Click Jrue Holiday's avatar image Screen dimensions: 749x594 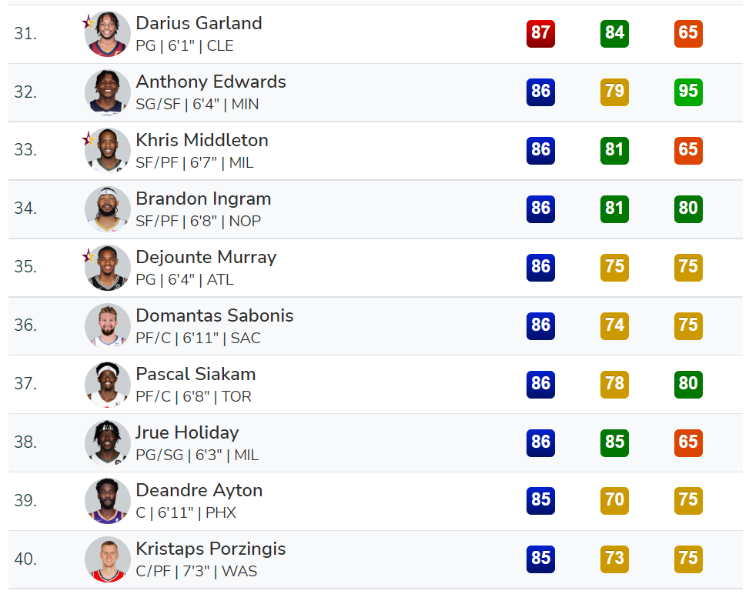(108, 443)
